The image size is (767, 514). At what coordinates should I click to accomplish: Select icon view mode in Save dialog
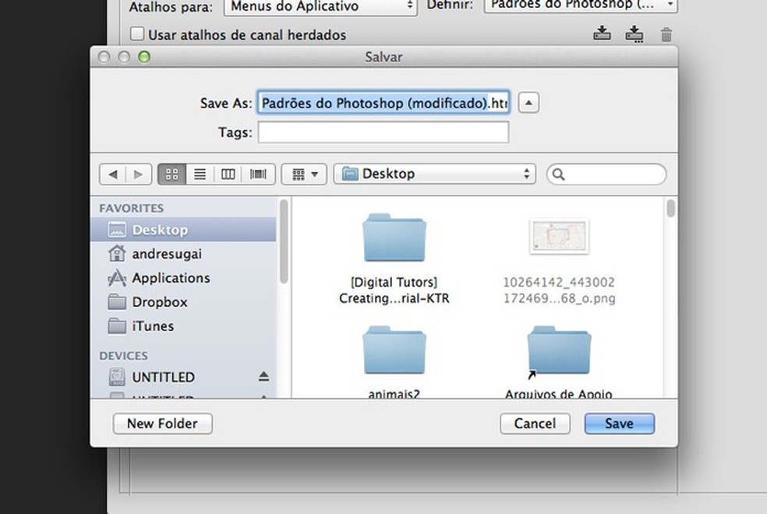click(172, 174)
